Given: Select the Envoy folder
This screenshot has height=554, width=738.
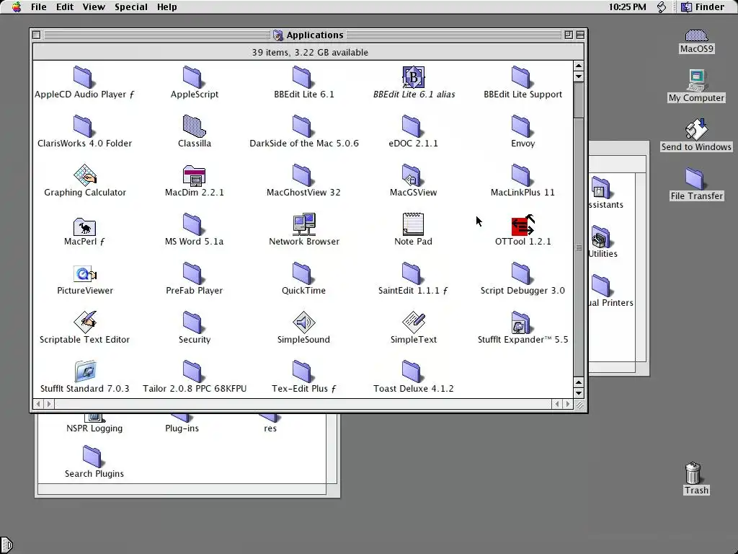Looking at the screenshot, I should tap(520, 126).
